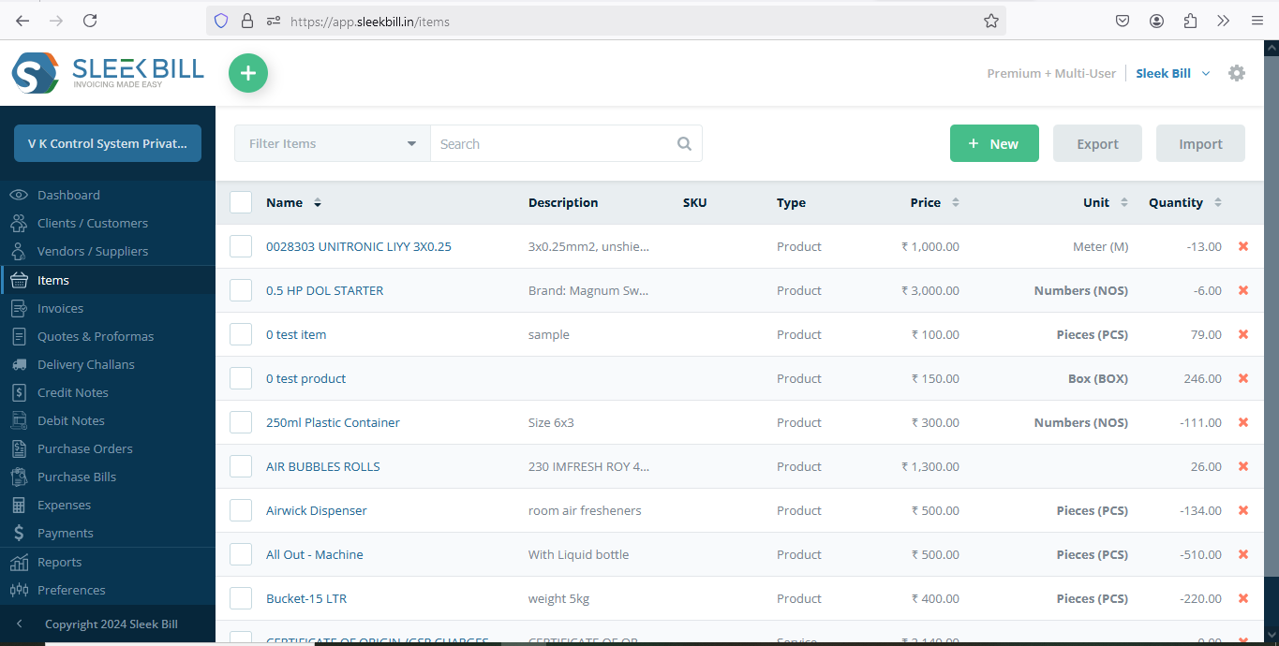Screen dimensions: 1279x646
Task: Click the Export button
Action: tap(1097, 144)
